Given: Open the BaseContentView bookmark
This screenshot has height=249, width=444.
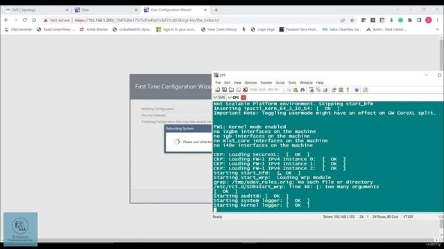Looking at the screenshot, I should click(x=56, y=29).
